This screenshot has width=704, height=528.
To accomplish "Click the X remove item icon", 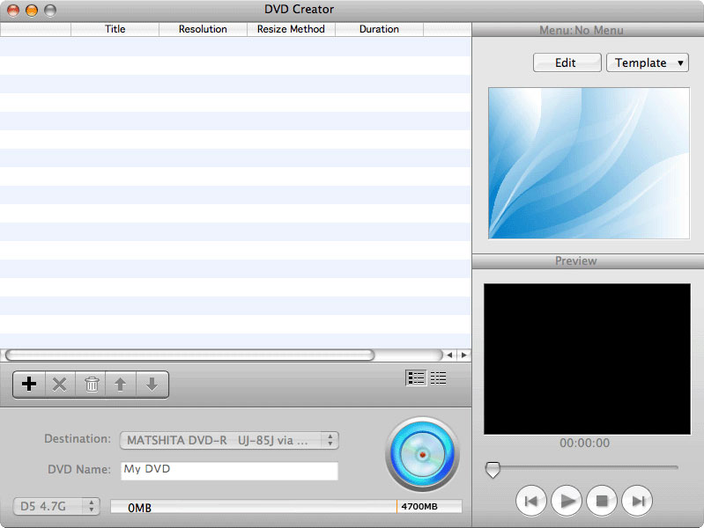I will (60, 385).
